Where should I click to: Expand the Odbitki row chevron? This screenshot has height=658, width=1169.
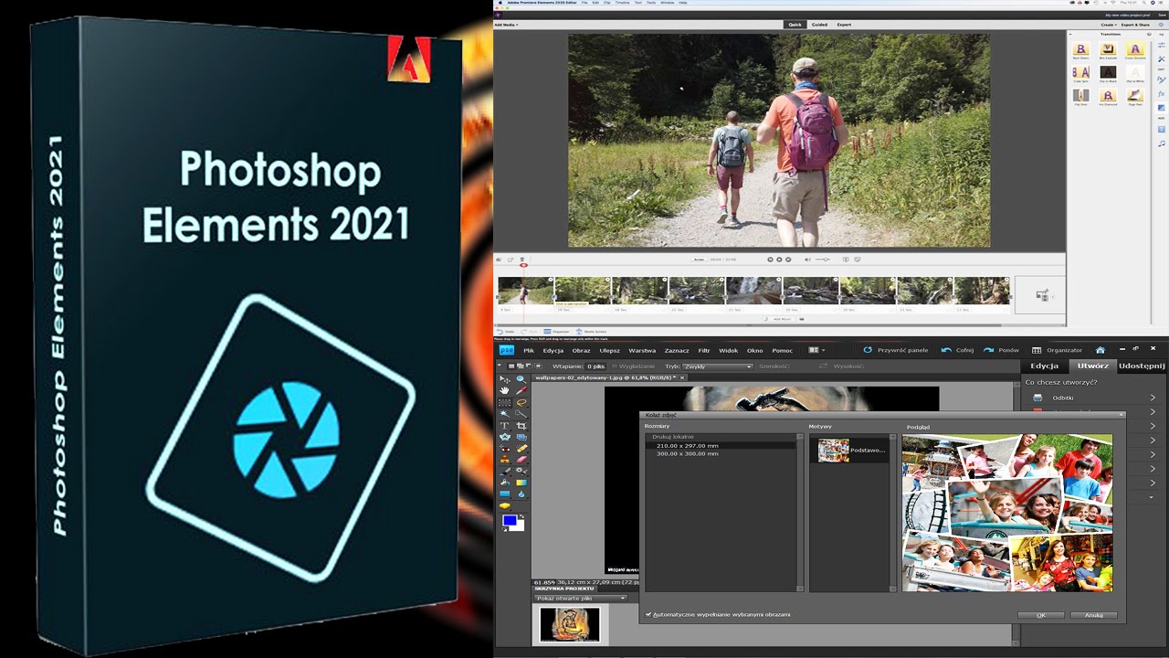1153,398
